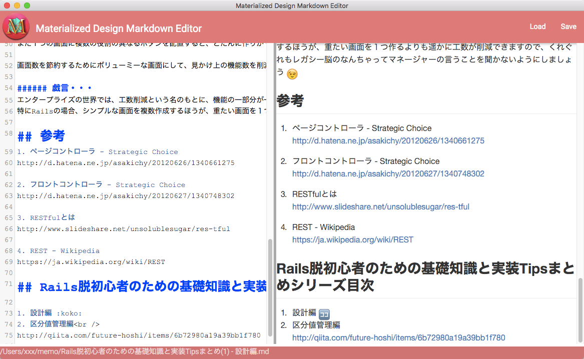584x359 pixels.
Task: Click the status bar file path text
Action: pos(135,351)
